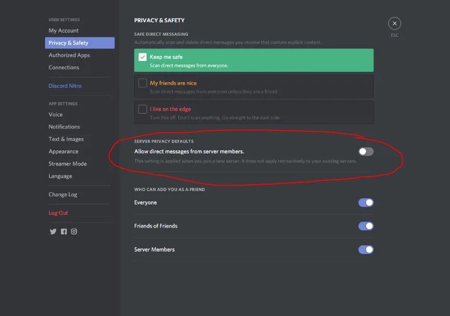Open the My Account settings page
The height and width of the screenshot is (316, 450).
click(x=63, y=30)
